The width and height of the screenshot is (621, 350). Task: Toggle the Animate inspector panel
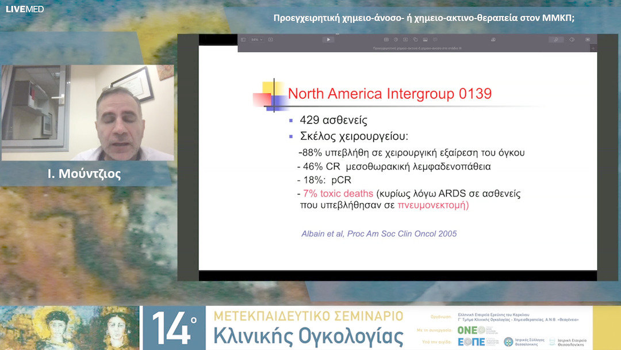click(x=572, y=40)
